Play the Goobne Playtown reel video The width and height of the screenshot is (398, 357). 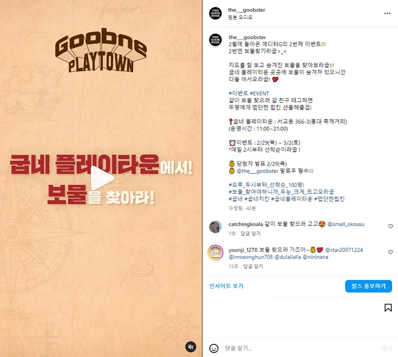pos(102,178)
